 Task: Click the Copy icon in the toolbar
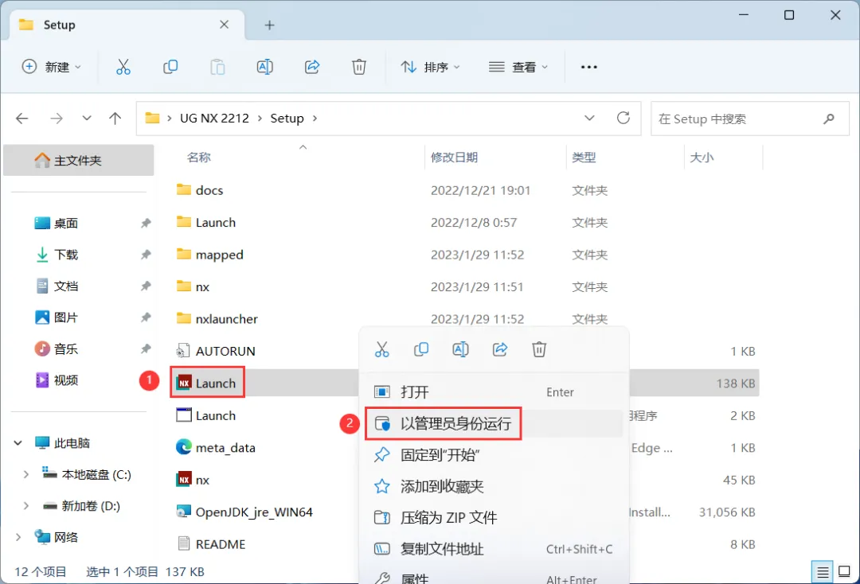pos(170,67)
